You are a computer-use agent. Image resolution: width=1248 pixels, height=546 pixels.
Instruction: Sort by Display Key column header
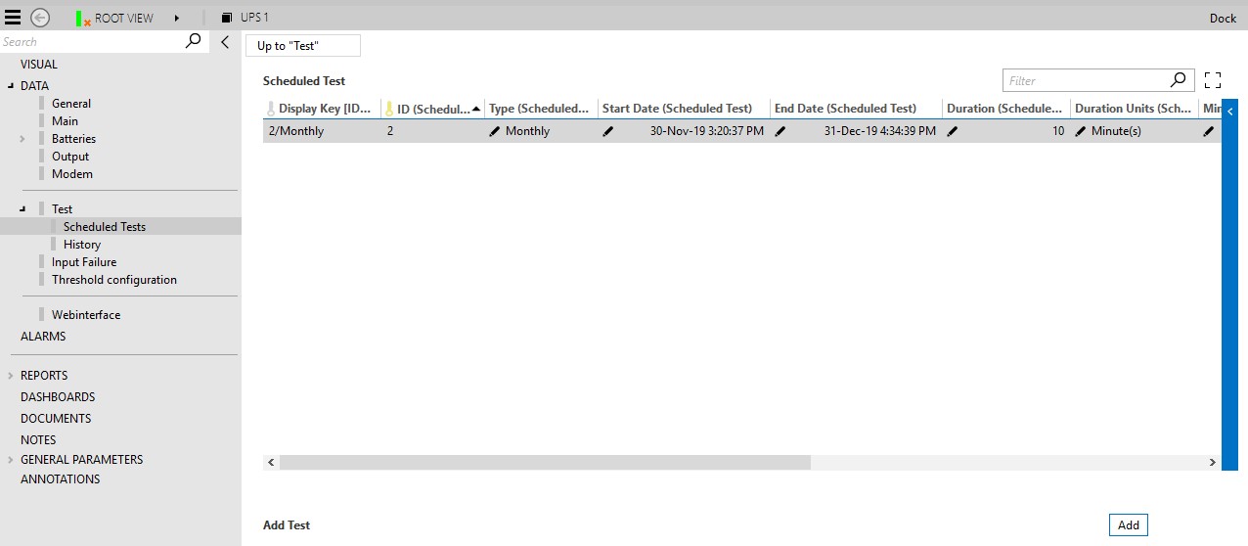pos(322,109)
